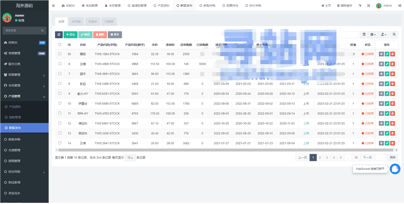Click the horizontal table scrollbar
The width and height of the screenshot is (404, 204).
[x=226, y=150]
